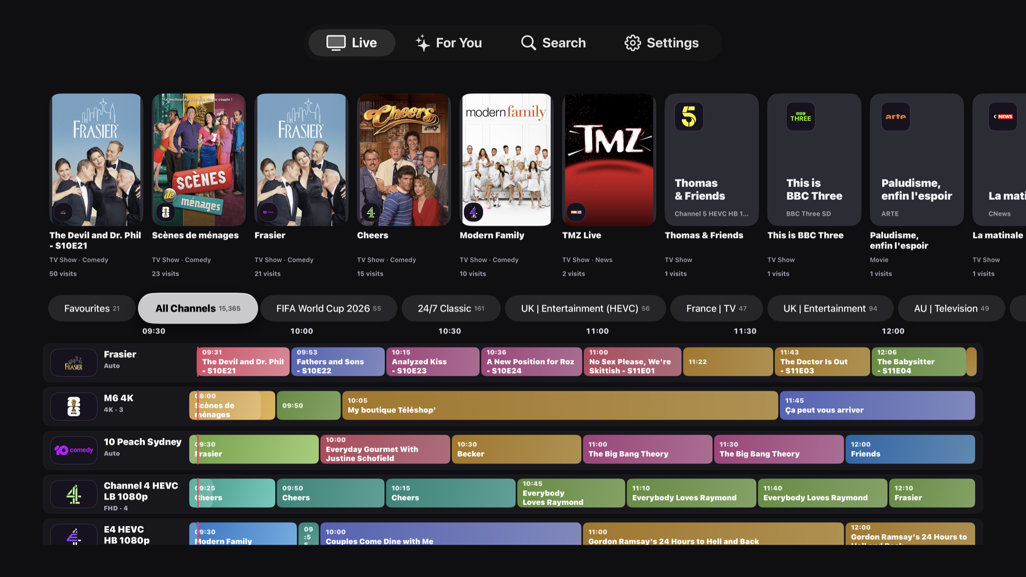Select 10:15 Analyzed Kiss - S10E23
This screenshot has height=577, width=1026.
click(x=433, y=361)
